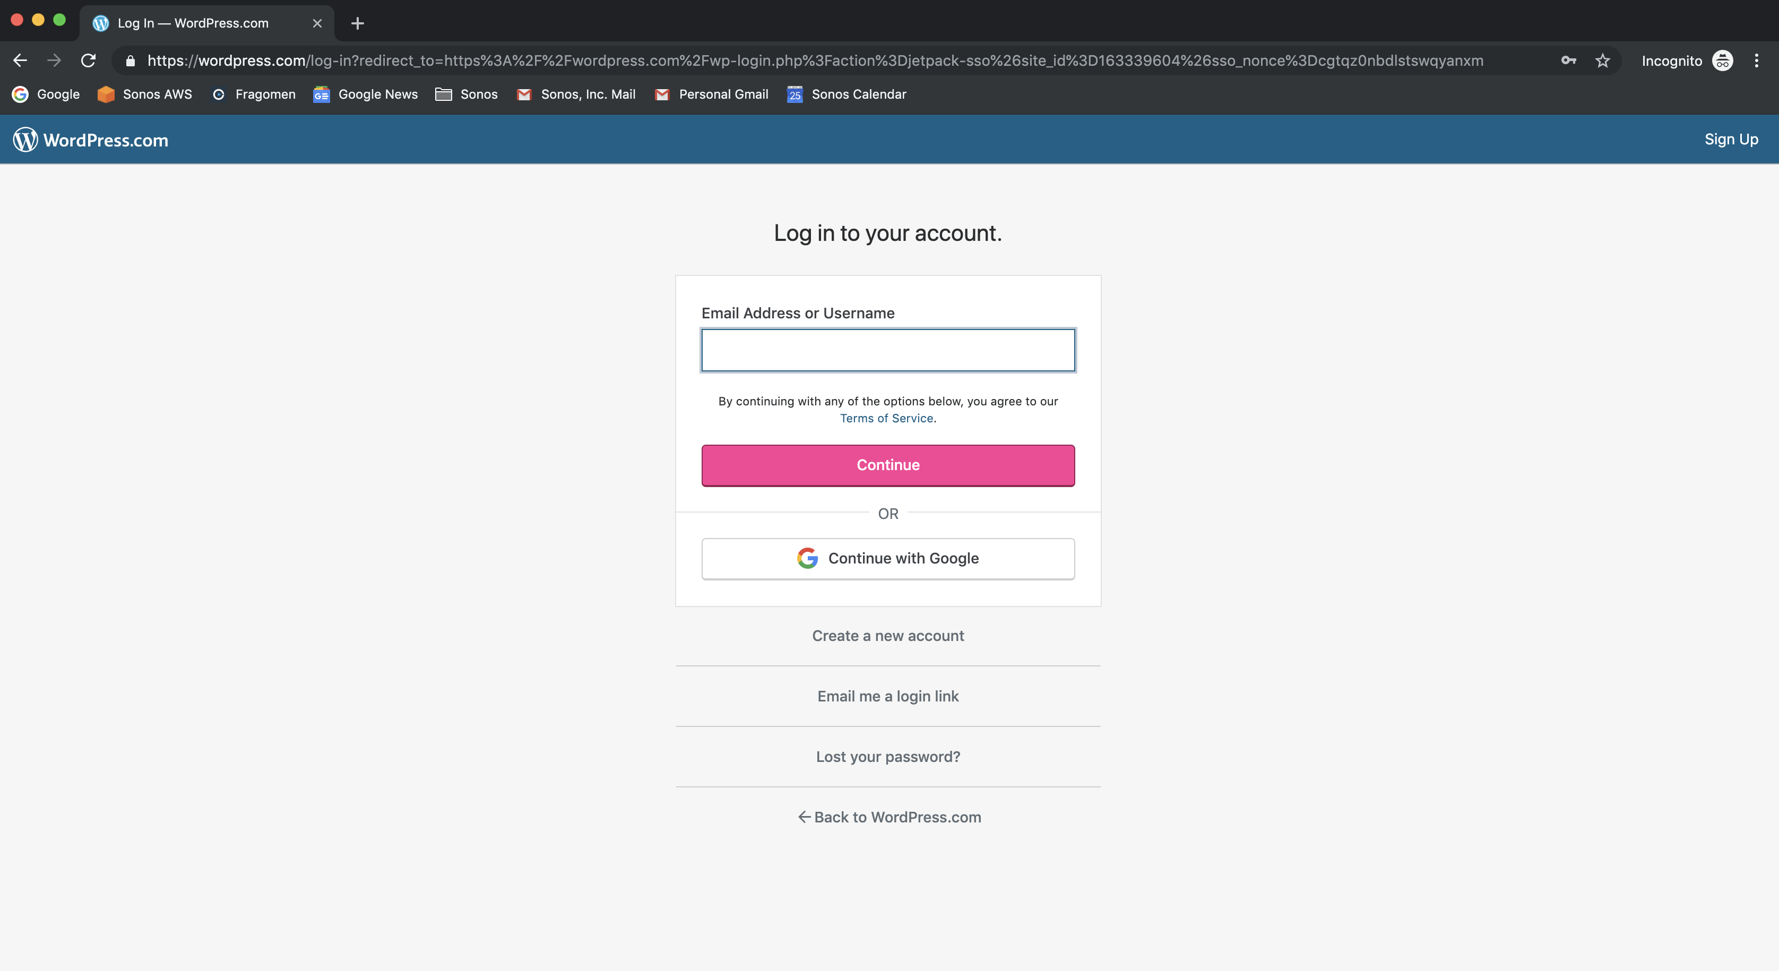This screenshot has height=971, width=1779.
Task: Click Lost your password link
Action: (x=888, y=757)
